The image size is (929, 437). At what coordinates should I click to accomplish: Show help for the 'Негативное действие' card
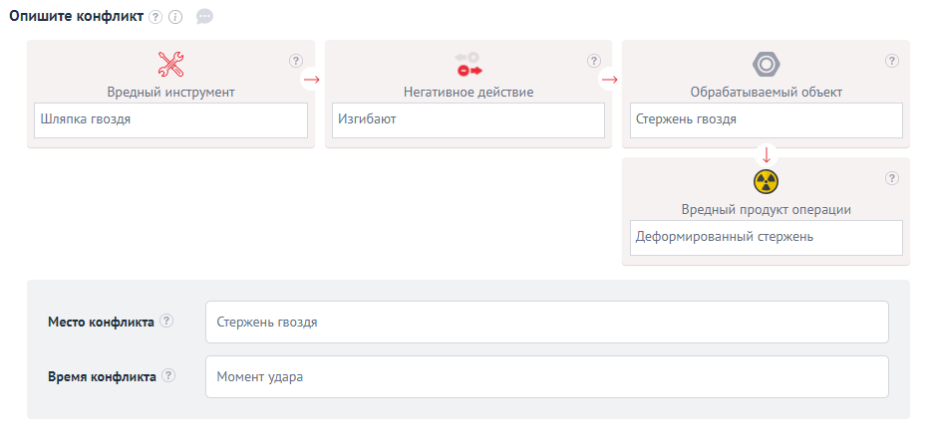[594, 61]
